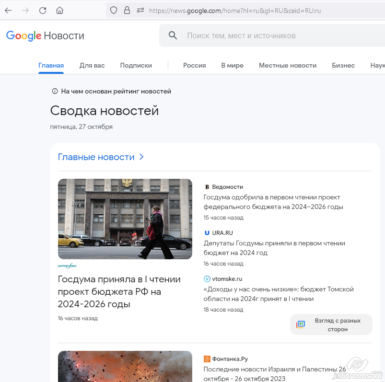
Task: Click info icon beside rating explanation
Action: tap(55, 92)
